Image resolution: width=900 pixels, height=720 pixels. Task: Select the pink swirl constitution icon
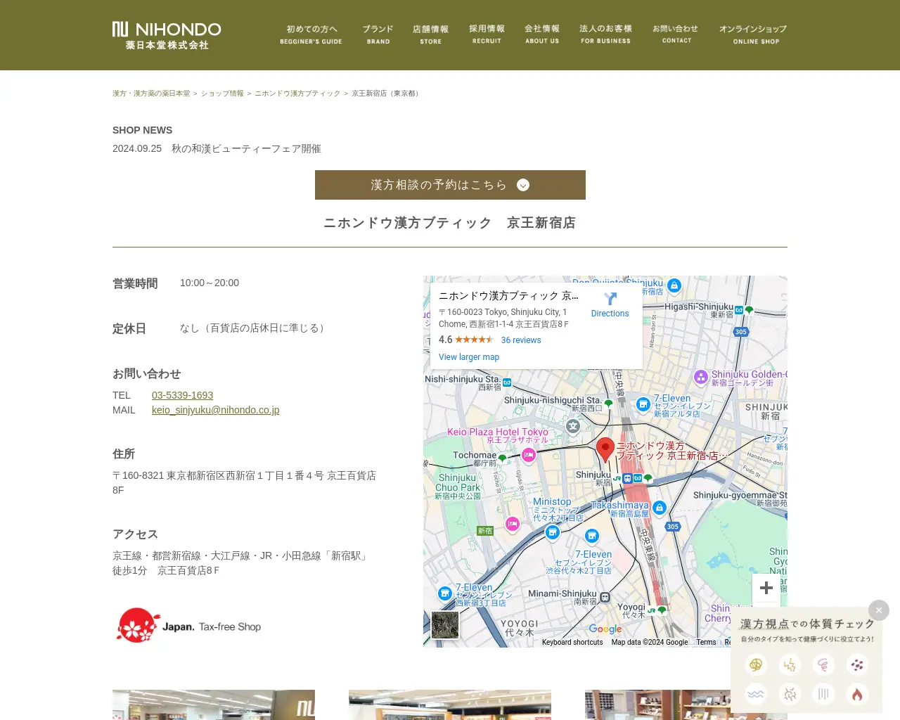click(x=823, y=664)
